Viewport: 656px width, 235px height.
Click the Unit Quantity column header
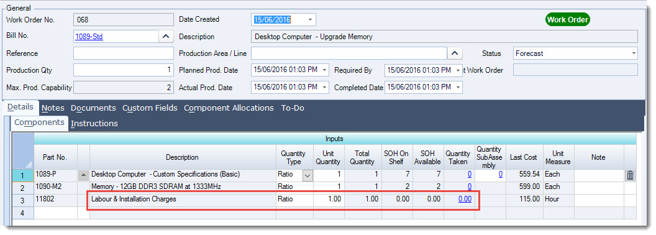coord(329,157)
